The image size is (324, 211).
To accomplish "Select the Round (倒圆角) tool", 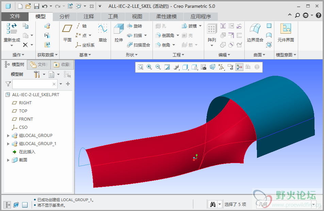I will [165, 35].
